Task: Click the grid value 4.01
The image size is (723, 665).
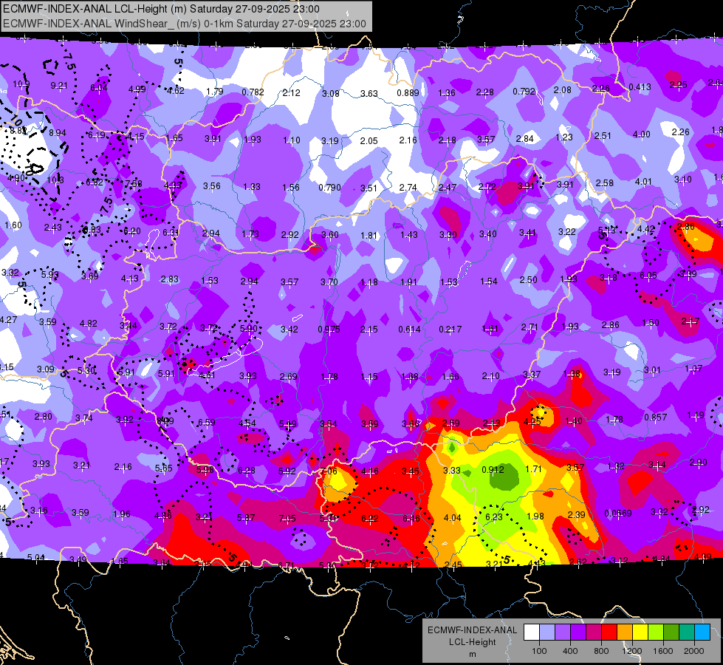Action: (x=643, y=181)
